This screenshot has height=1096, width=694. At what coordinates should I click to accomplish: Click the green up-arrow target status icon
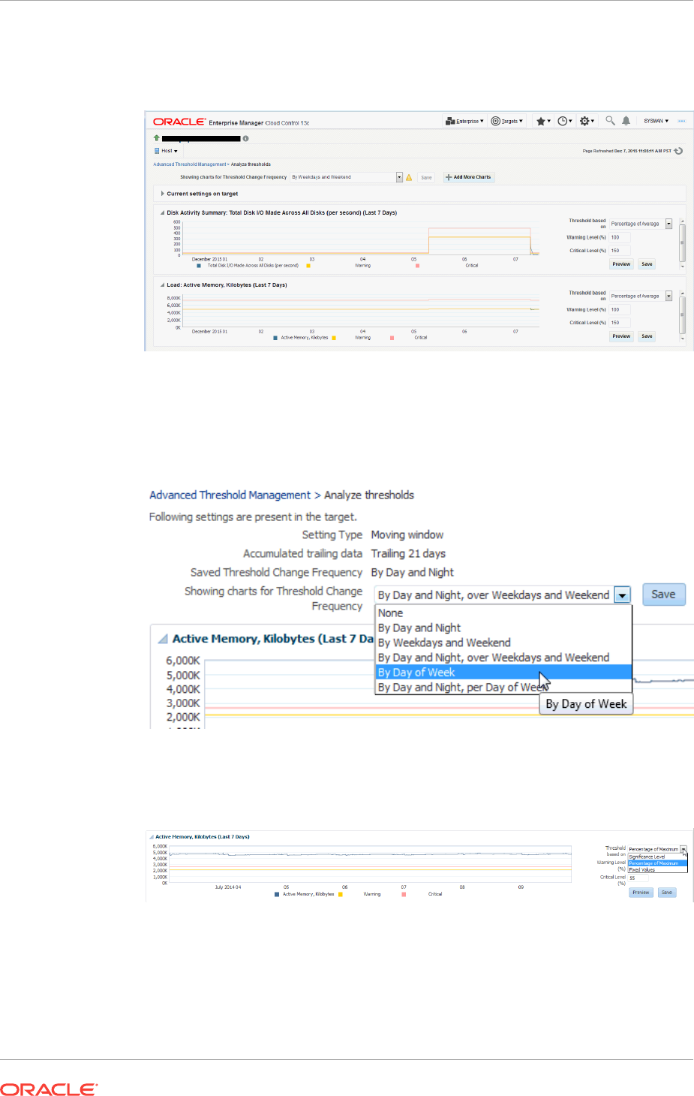coord(157,138)
